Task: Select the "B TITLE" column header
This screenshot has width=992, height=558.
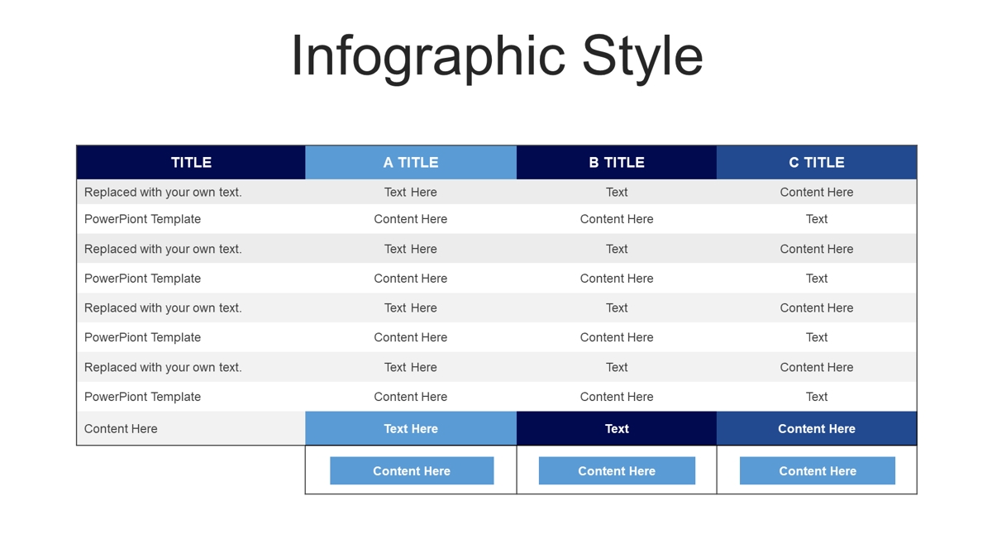Action: 617,163
